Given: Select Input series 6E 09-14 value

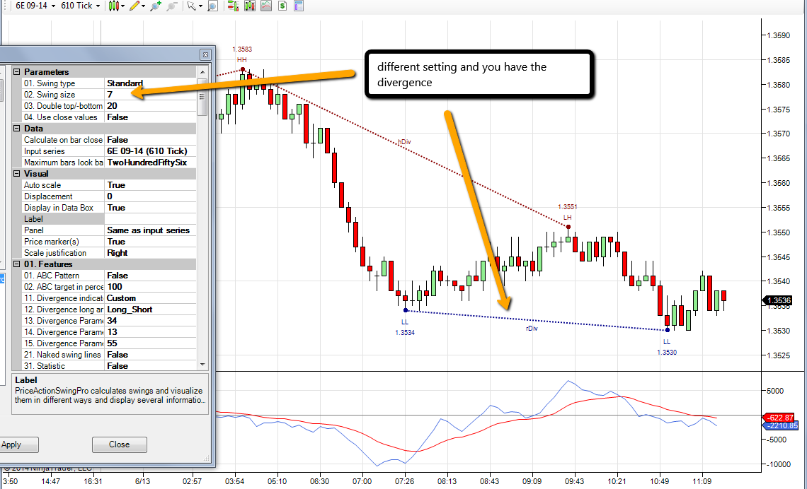Looking at the screenshot, I should [151, 151].
